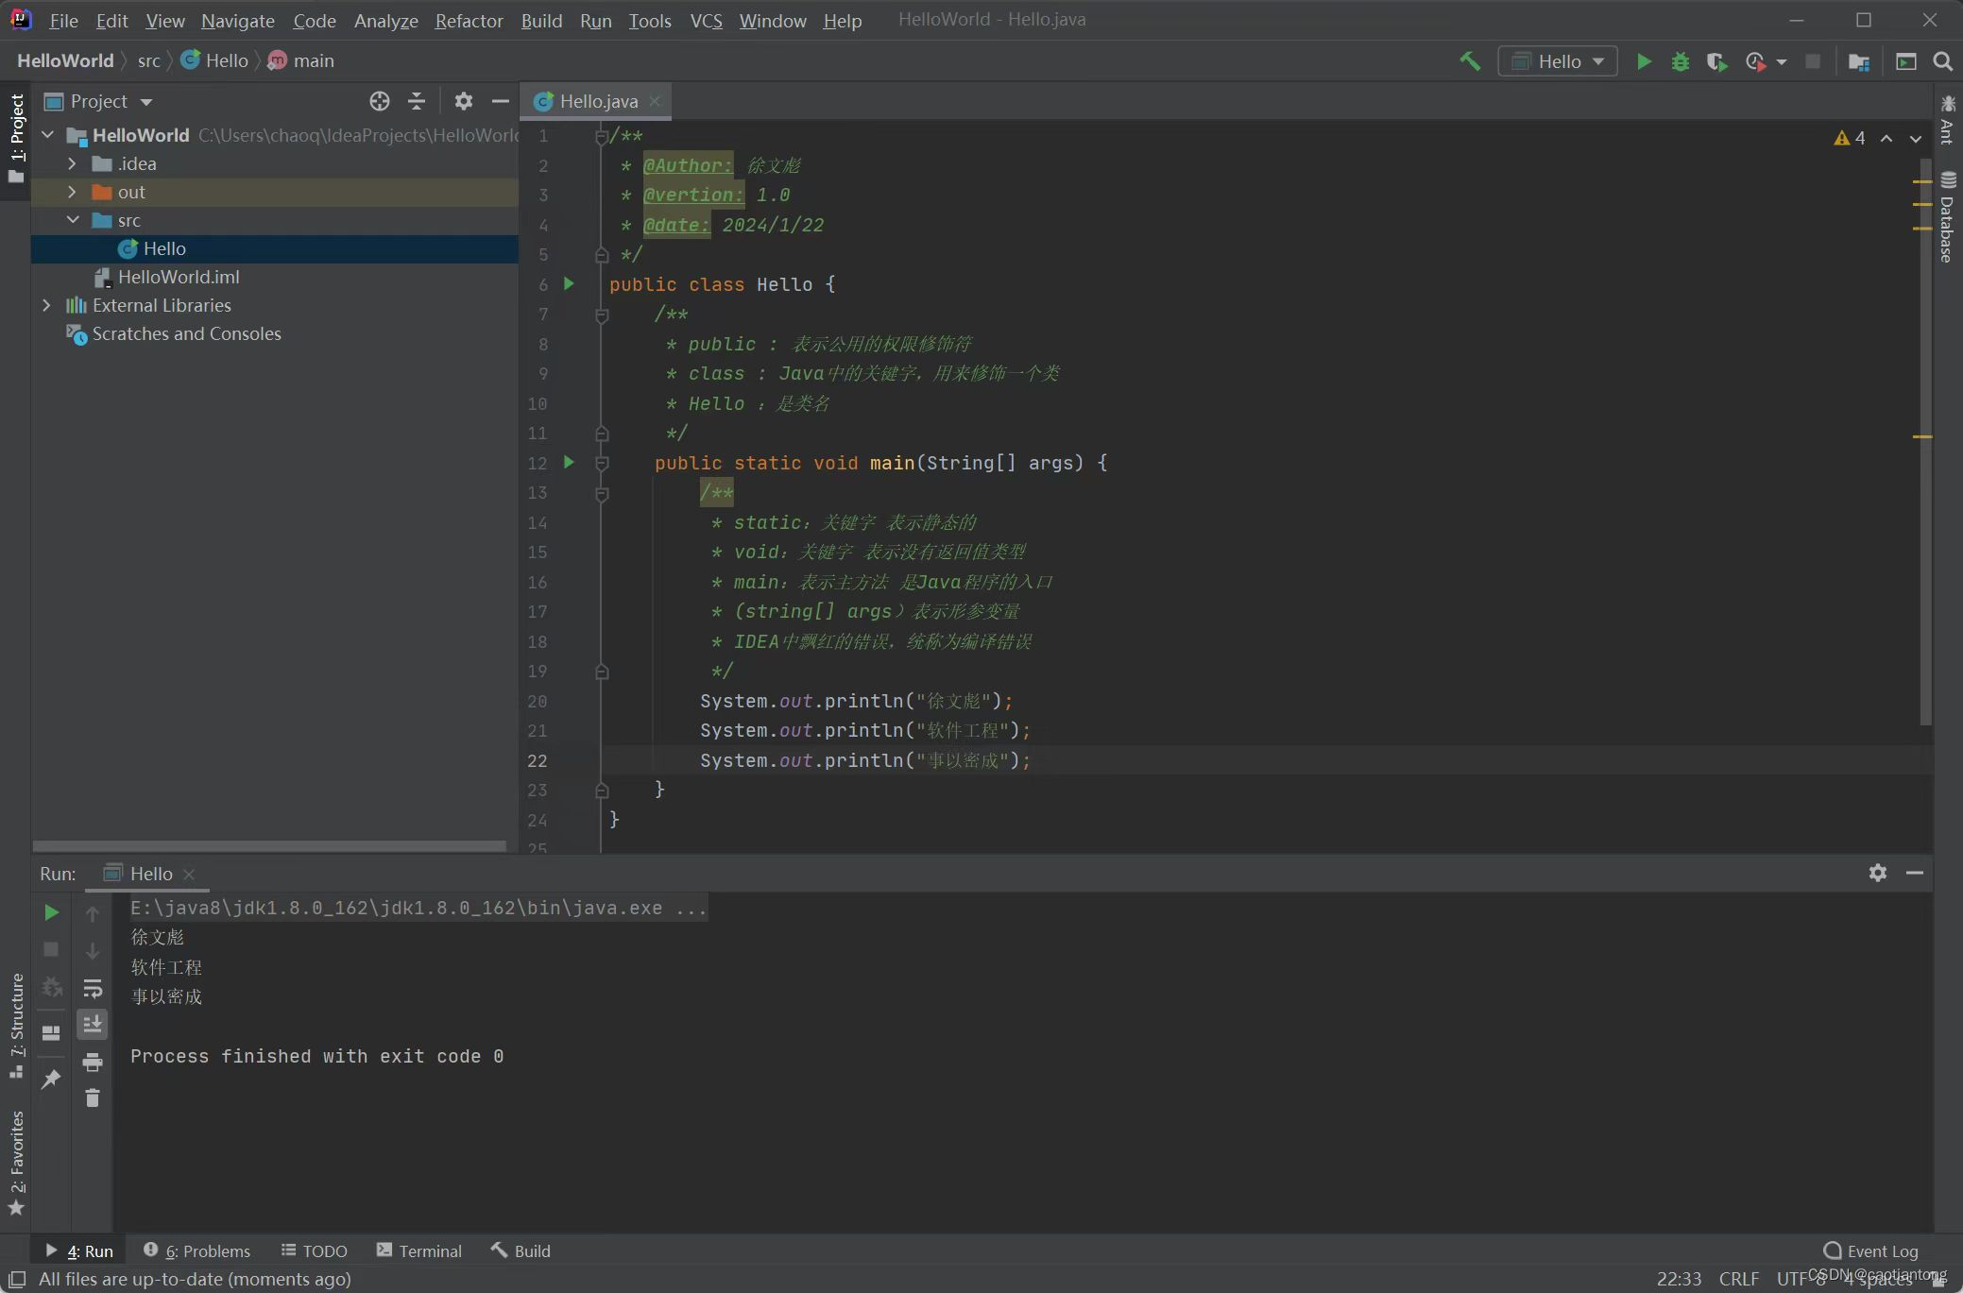Toggle scroll to end in console

(93, 1024)
